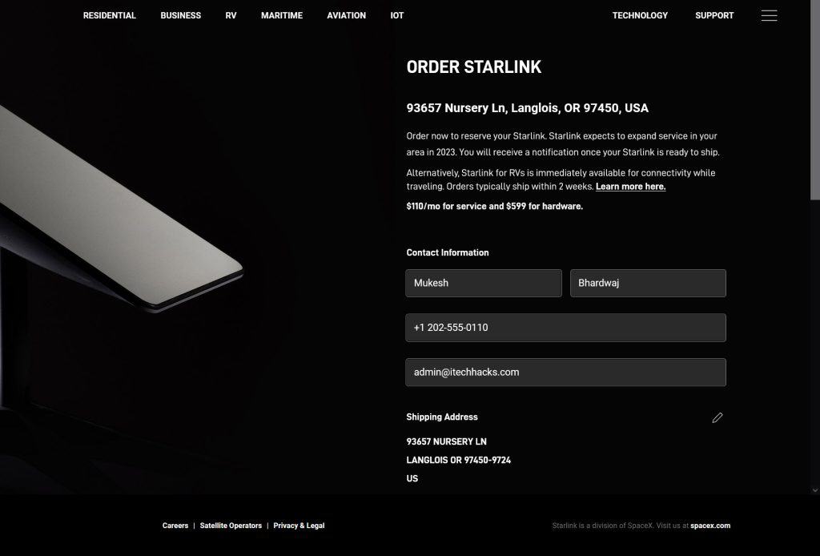Click the pencil icon to edit shipping address

coord(717,417)
